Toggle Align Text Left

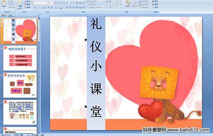(67, 7)
